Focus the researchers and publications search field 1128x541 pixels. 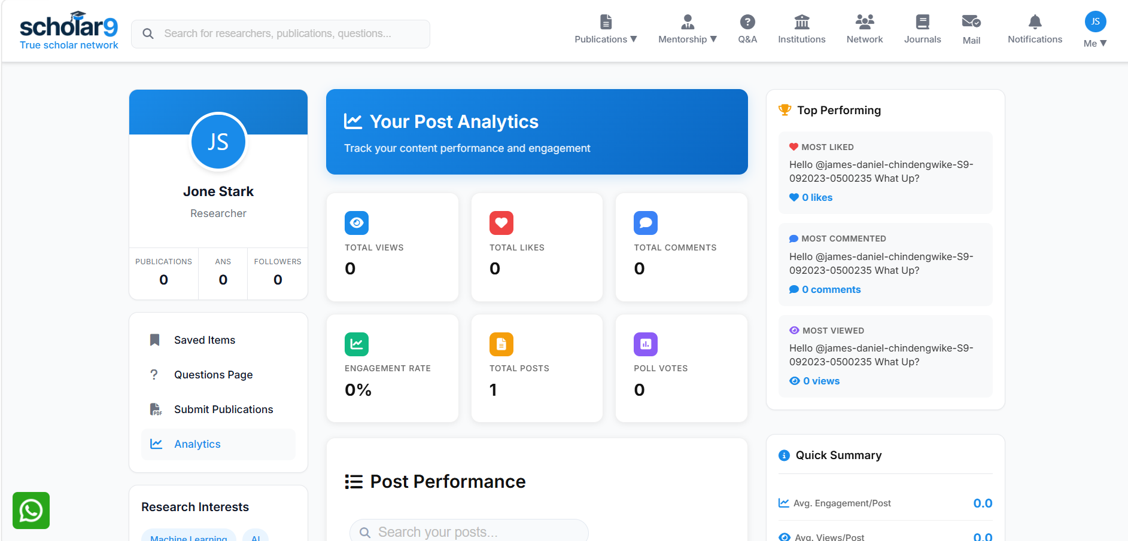click(281, 33)
